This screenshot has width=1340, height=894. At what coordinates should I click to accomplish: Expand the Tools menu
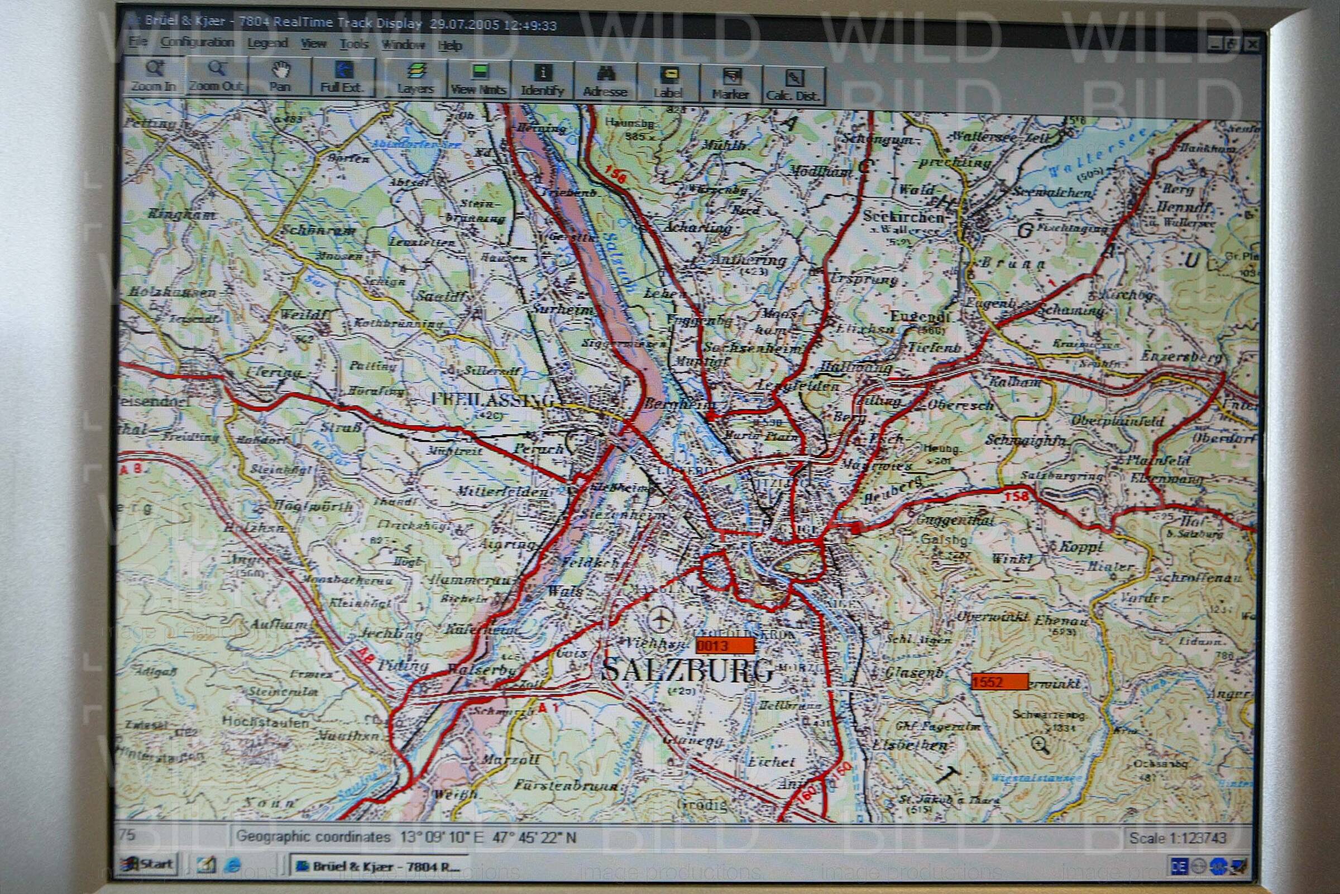click(x=354, y=44)
